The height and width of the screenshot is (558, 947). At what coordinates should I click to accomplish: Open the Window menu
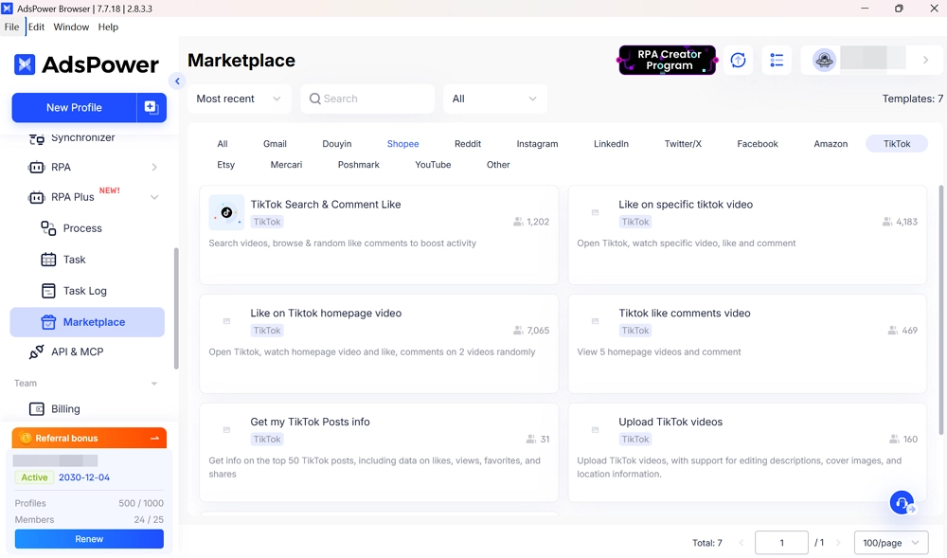[71, 27]
